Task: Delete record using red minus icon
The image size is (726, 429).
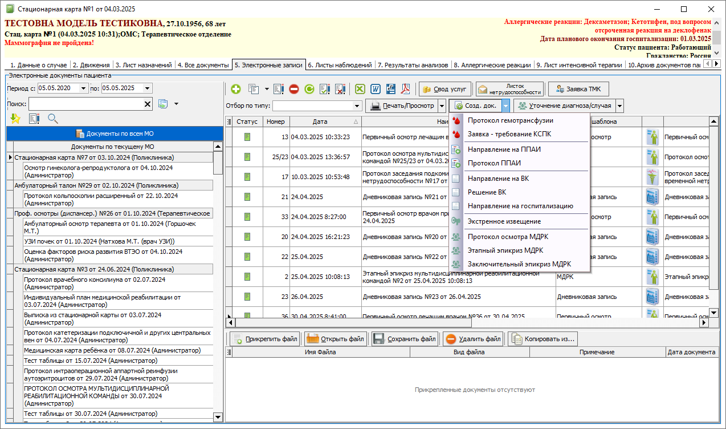Action: (x=293, y=89)
